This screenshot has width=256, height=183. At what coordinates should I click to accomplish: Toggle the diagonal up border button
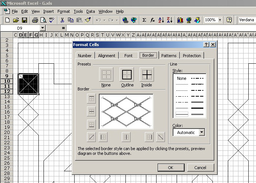[91, 137]
